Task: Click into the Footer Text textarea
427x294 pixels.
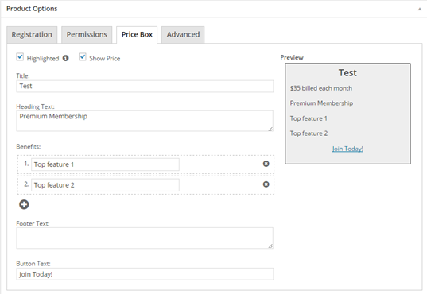Action: pyautogui.click(x=145, y=238)
